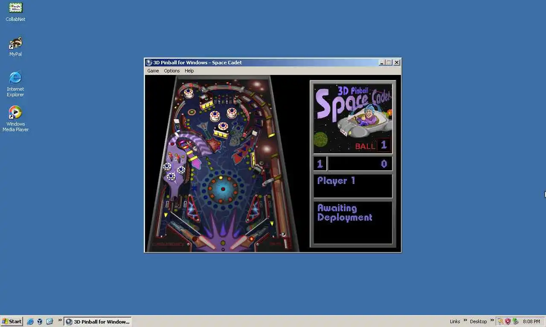Select the MyPal desktop shortcut

tap(15, 47)
